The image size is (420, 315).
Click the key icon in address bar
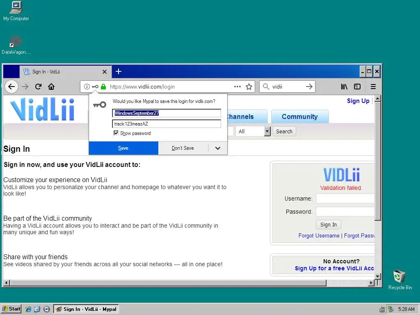pos(95,87)
